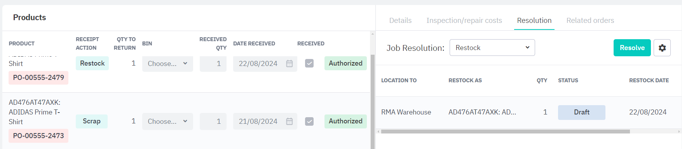Click the Draft status badge

click(x=582, y=113)
